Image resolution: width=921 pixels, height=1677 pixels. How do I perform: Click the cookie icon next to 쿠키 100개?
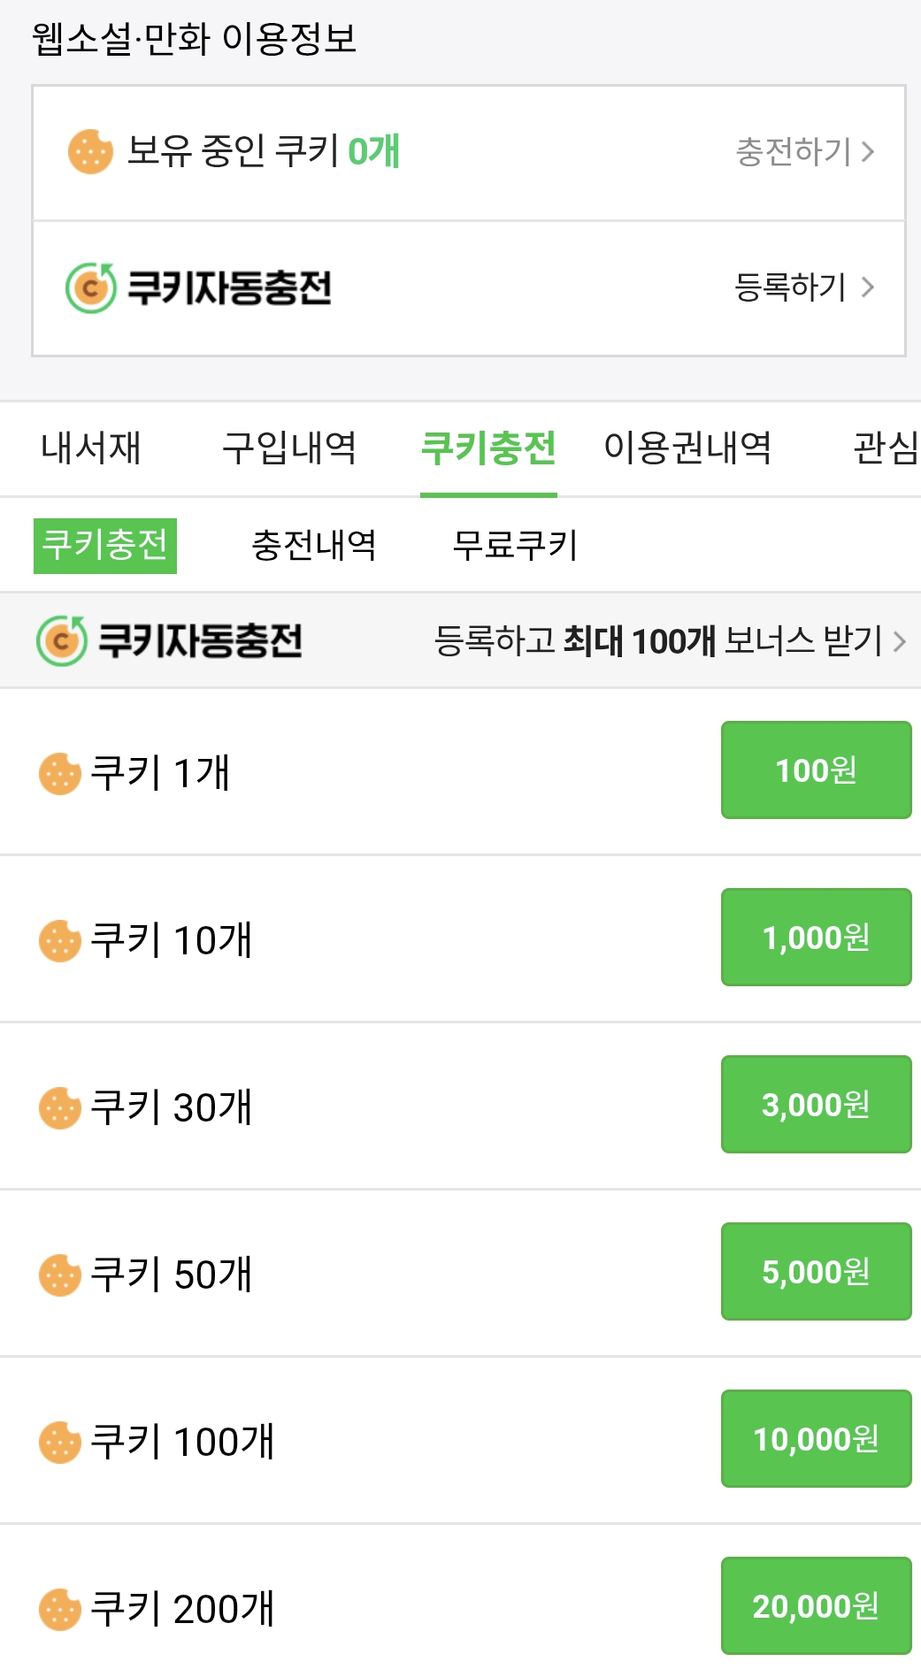[60, 1442]
